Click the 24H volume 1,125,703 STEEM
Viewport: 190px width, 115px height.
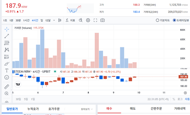point(178,5)
